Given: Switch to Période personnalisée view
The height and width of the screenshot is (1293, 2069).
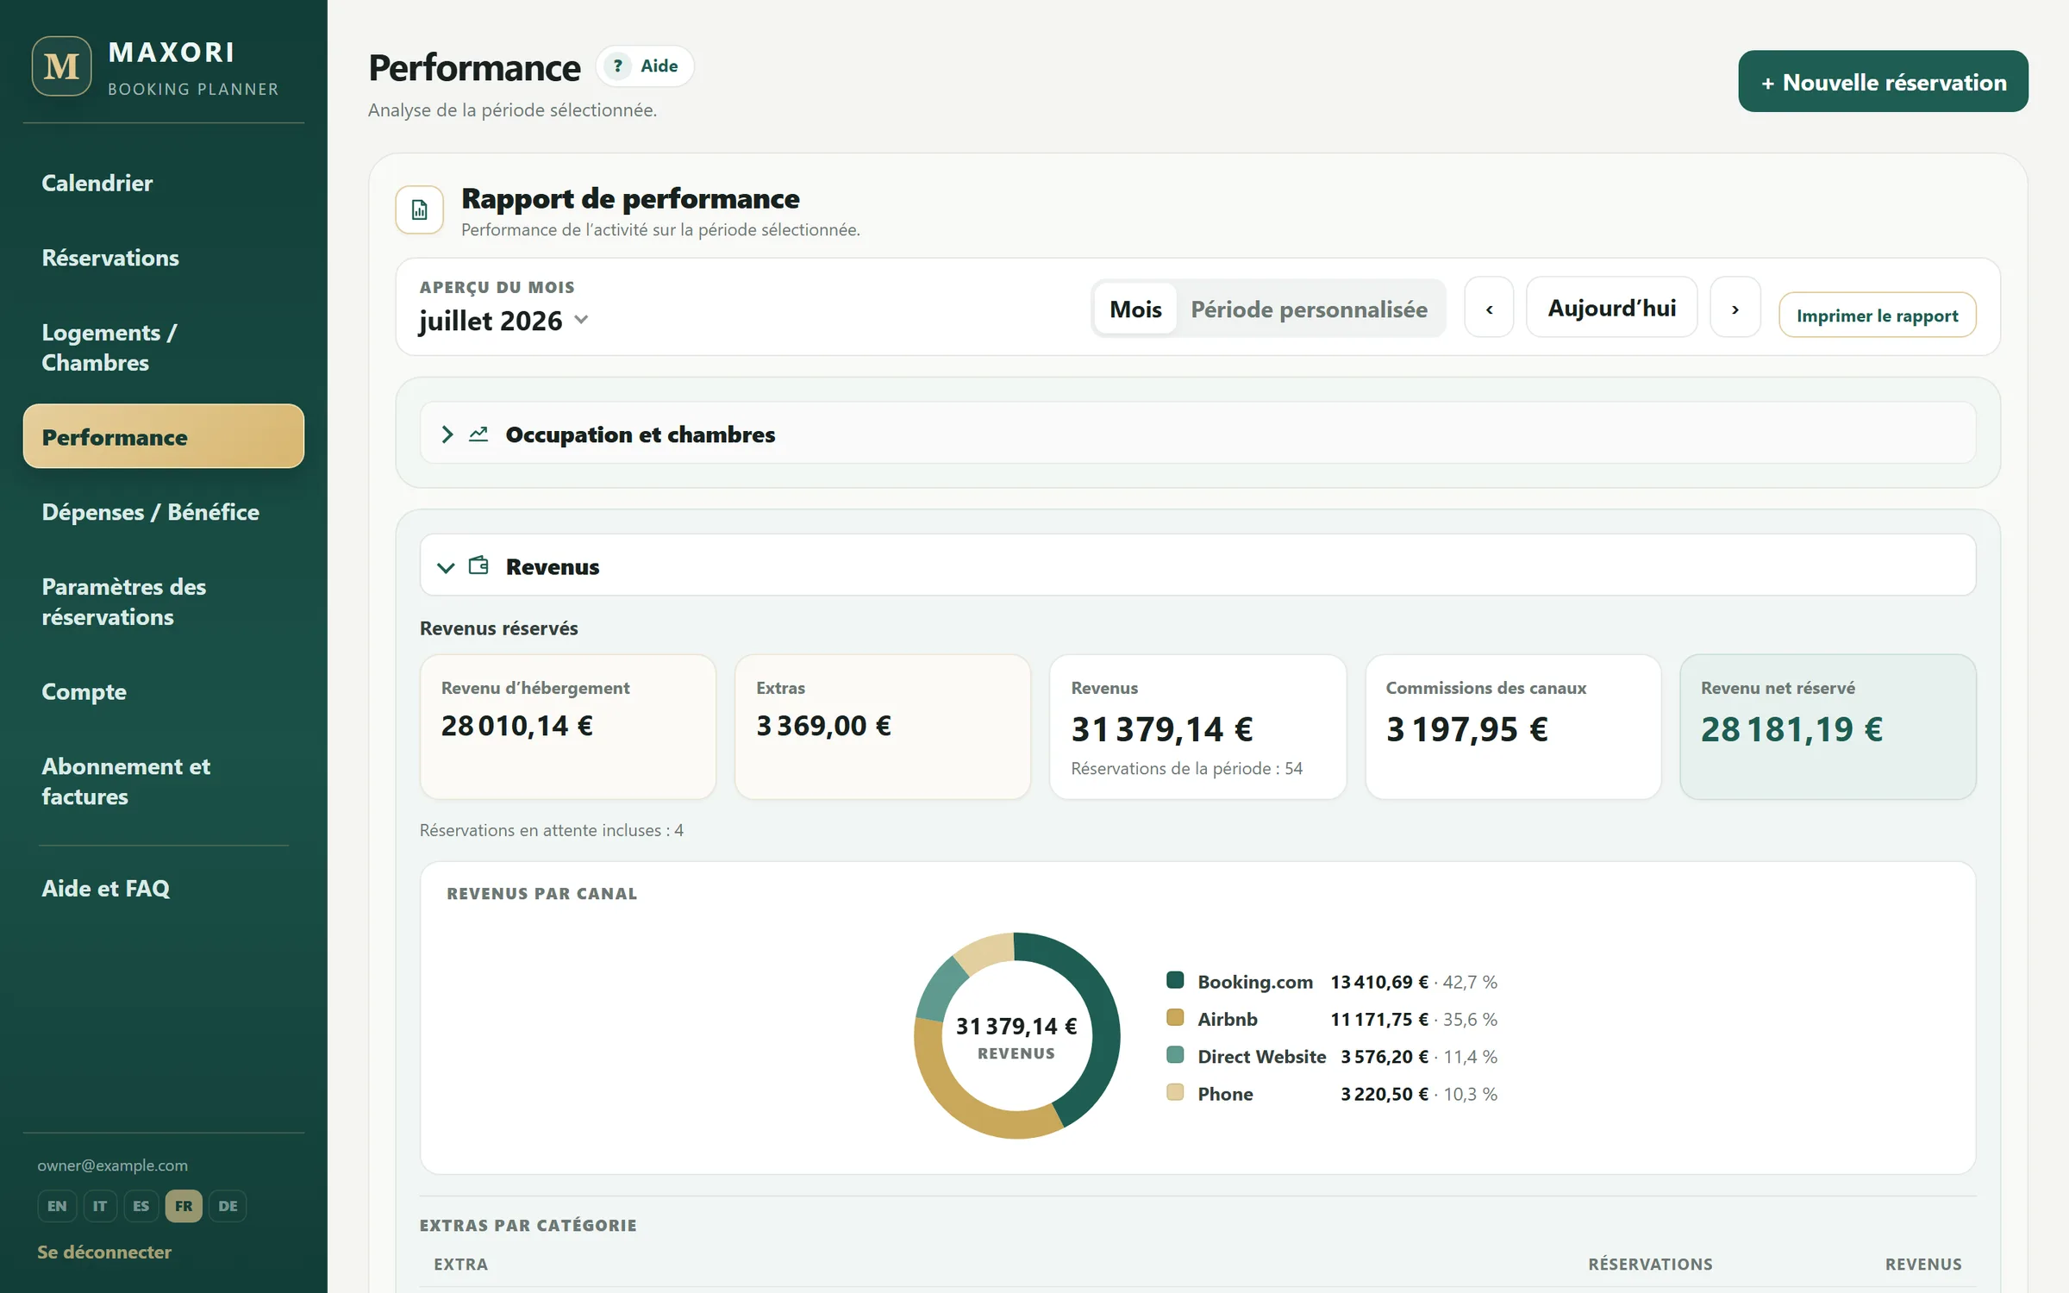Looking at the screenshot, I should coord(1309,309).
